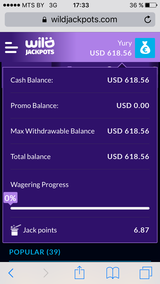Image resolution: width=160 pixels, height=284 pixels.
Task: Collapse balance dropdown via Yury username
Action: click(x=124, y=43)
